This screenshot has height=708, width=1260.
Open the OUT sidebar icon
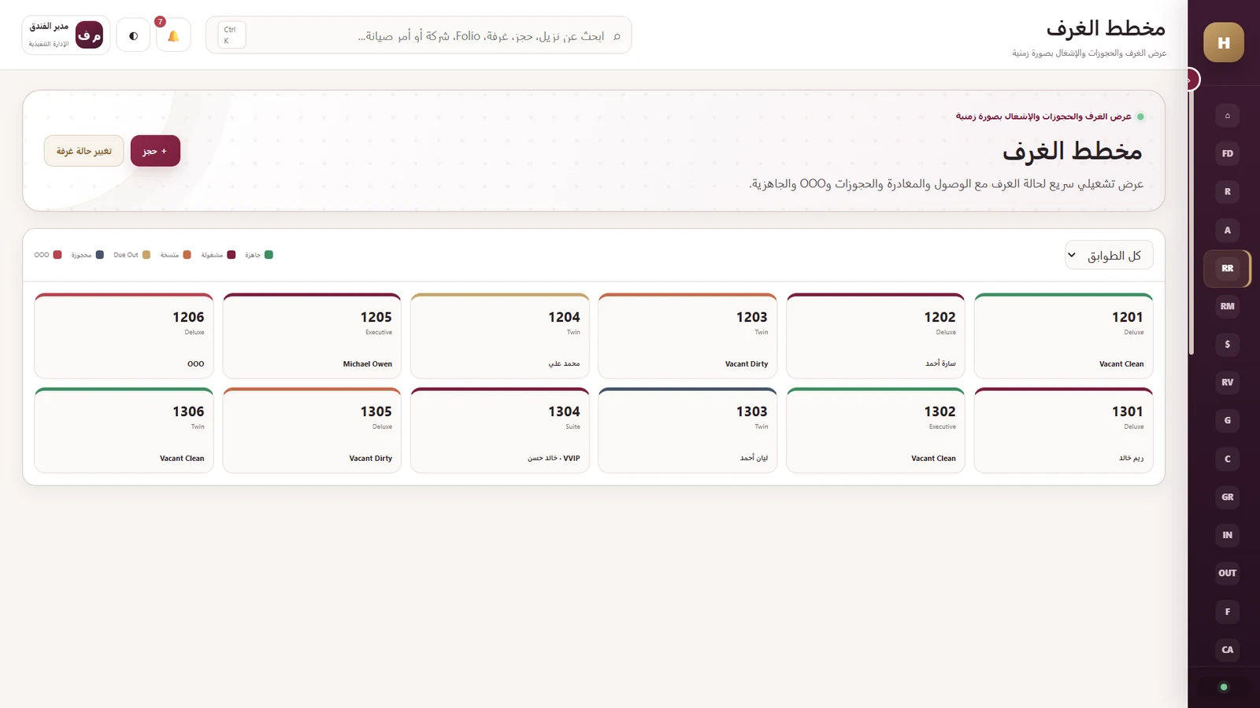[x=1227, y=573]
